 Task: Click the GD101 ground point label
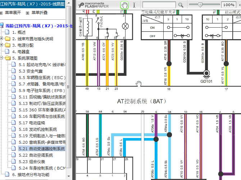(x=206, y=82)
